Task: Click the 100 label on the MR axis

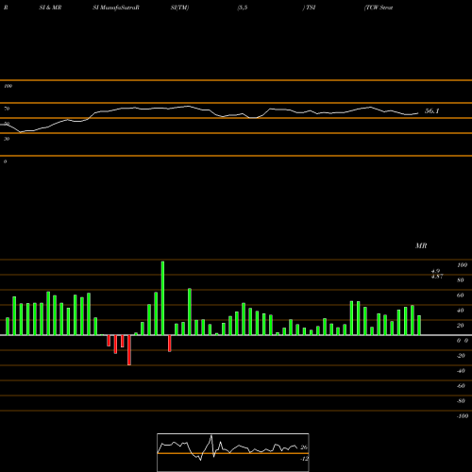Action: 462,265
